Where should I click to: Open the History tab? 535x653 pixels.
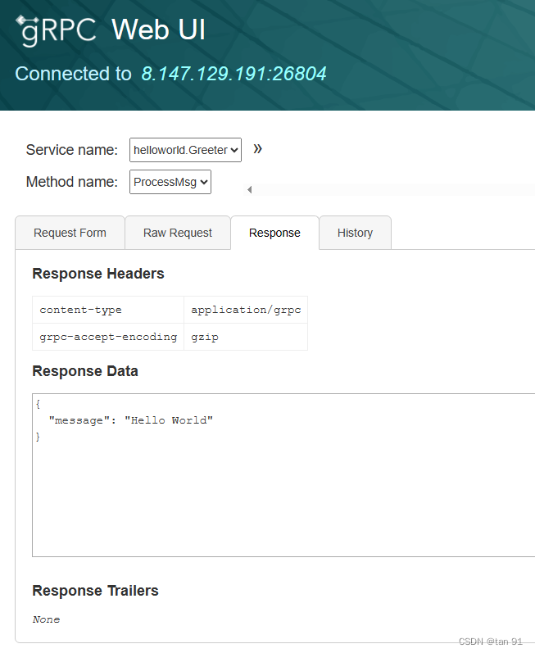pyautogui.click(x=355, y=233)
